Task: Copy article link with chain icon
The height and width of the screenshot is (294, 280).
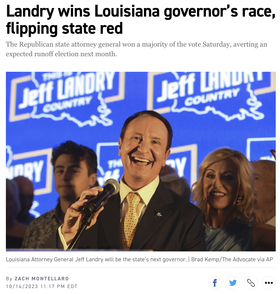Action: coord(251,283)
